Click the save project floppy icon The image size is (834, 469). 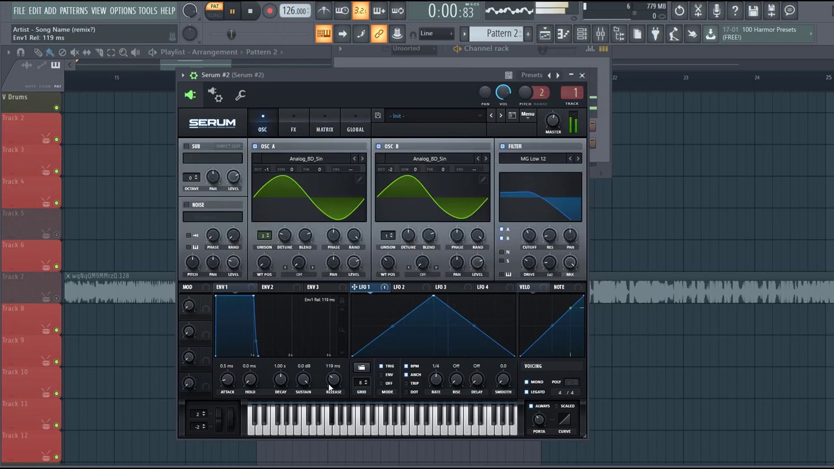pyautogui.click(x=753, y=10)
